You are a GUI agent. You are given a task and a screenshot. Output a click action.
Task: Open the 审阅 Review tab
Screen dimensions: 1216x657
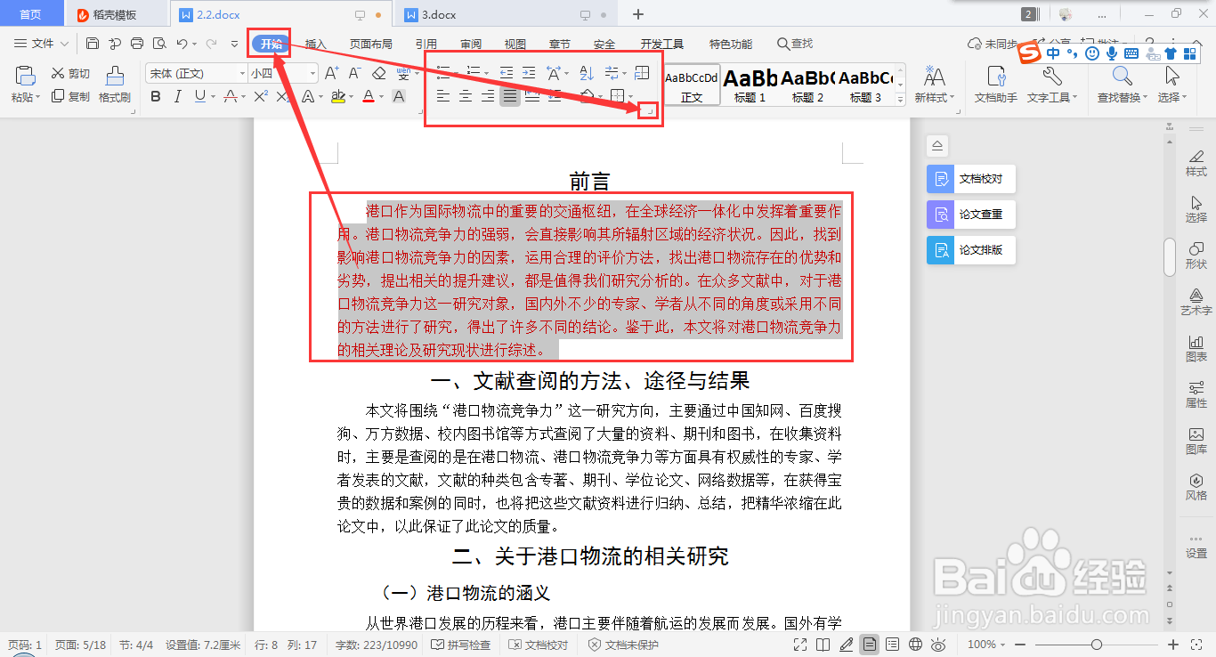pos(471,44)
